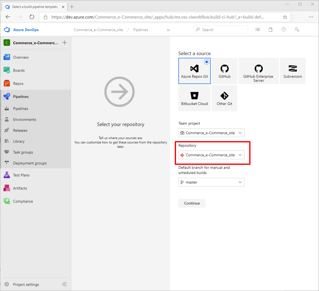Select GitHub as the pipeline source
The image size is (319, 291).
[x=224, y=71]
